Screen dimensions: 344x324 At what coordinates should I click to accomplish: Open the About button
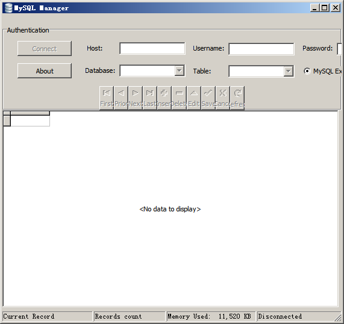(45, 71)
